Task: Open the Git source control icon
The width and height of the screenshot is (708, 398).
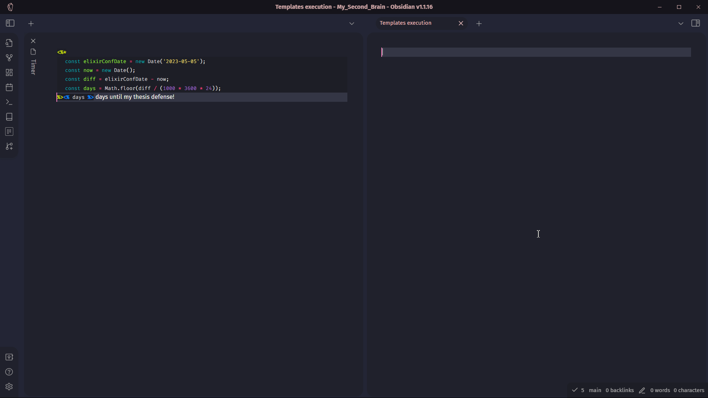Action: 9,146
